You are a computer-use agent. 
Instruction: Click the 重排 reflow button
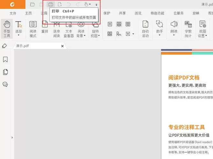(45, 27)
